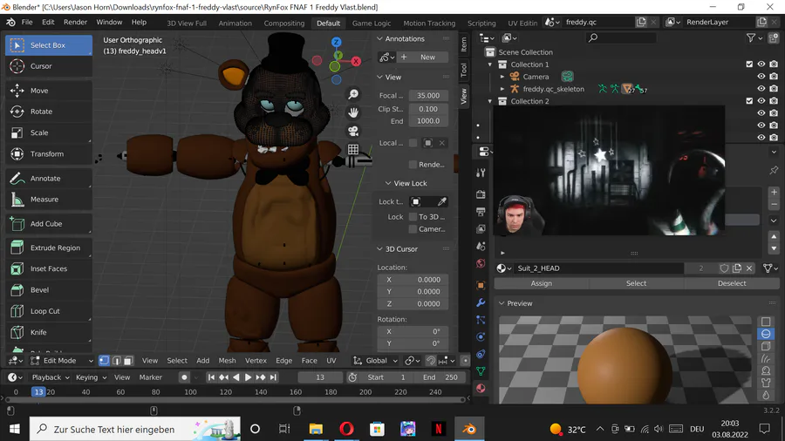Screen dimensions: 785x441
Task: Open Netflix from the taskbar
Action: pyautogui.click(x=438, y=429)
